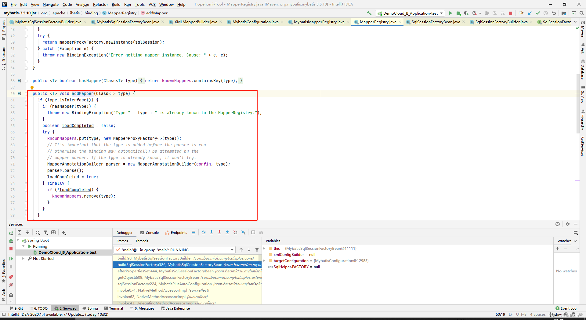
Task: Click Step Into debugger icon
Action: 212,232
